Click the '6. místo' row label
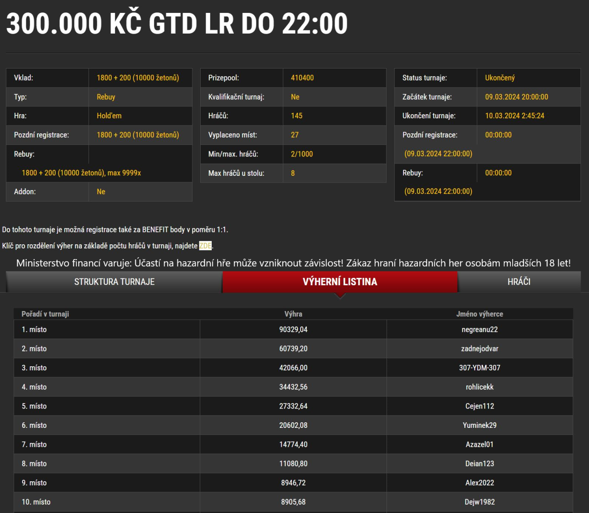This screenshot has width=589, height=513. tap(34, 425)
